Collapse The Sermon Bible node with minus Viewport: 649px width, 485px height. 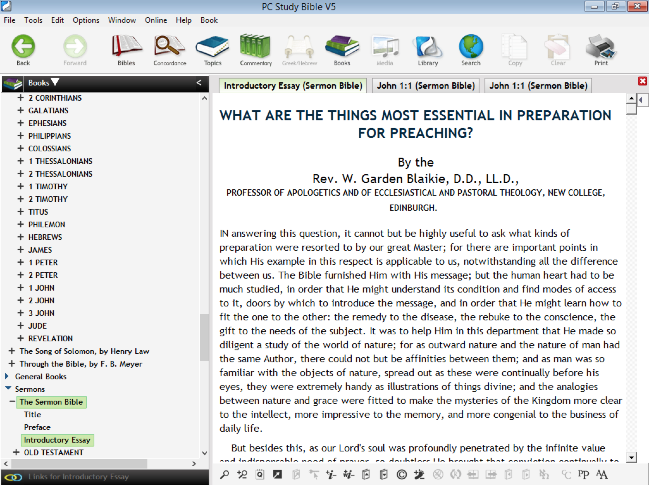tap(12, 402)
